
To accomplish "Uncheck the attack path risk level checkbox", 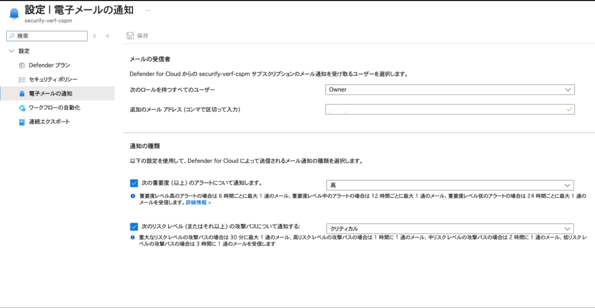I will (134, 226).
